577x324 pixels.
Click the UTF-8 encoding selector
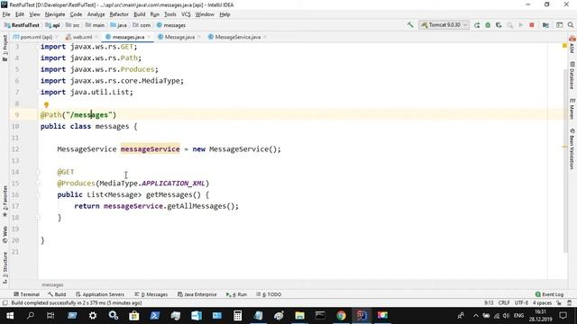tap(521, 302)
